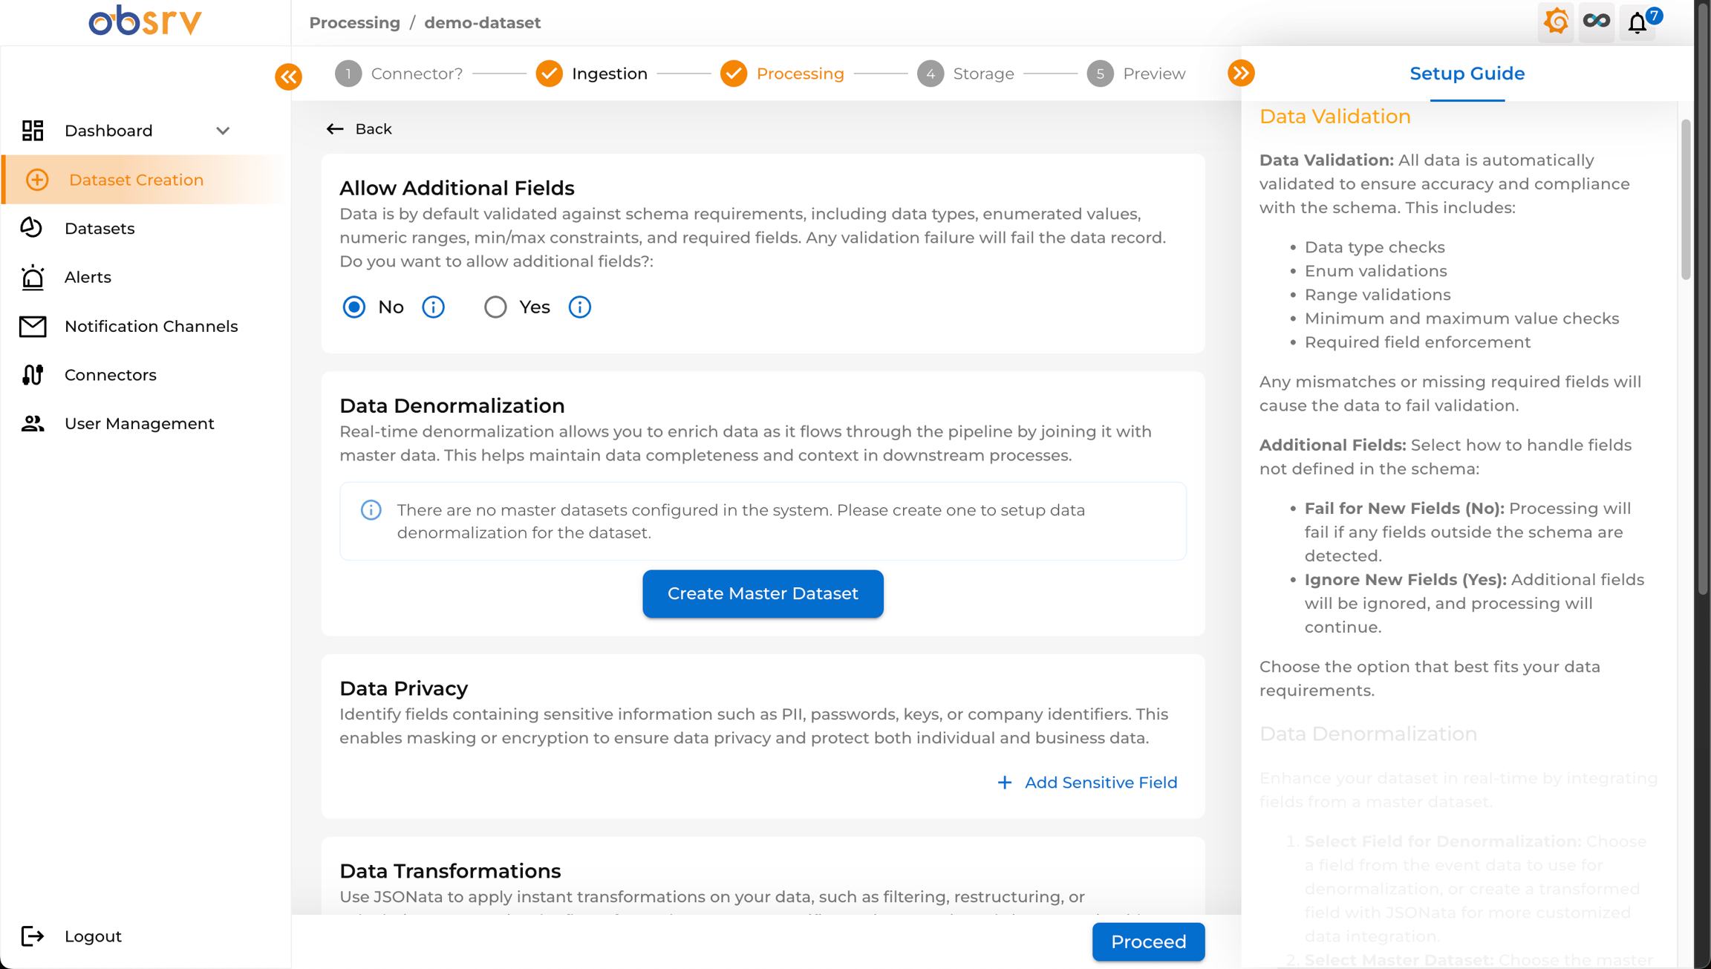Image resolution: width=1711 pixels, height=969 pixels.
Task: Go to Preview step label
Action: point(1154,74)
